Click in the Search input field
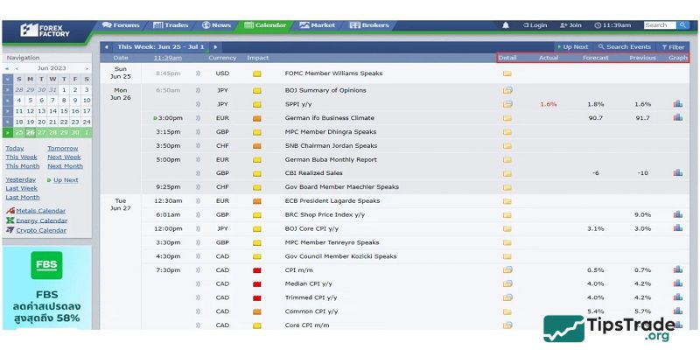700x350 pixels. [x=658, y=25]
